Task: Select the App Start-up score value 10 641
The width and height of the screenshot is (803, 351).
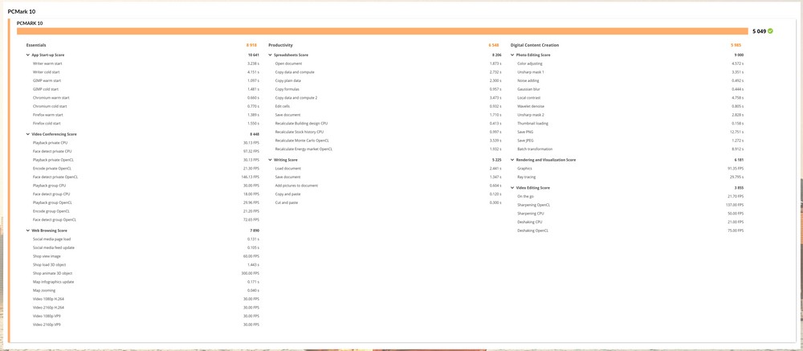Action: click(x=253, y=55)
